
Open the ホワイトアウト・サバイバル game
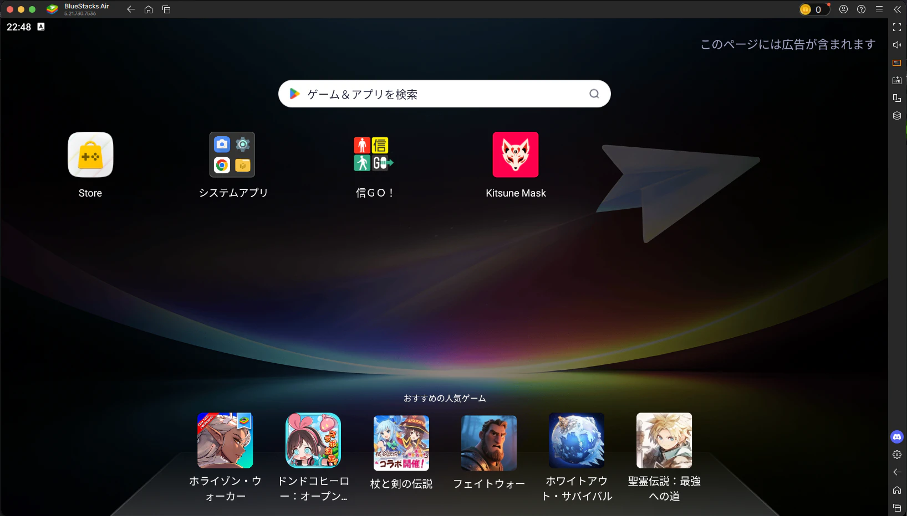click(577, 441)
